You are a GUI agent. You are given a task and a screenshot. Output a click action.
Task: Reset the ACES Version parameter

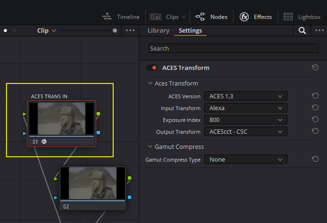(x=315, y=96)
